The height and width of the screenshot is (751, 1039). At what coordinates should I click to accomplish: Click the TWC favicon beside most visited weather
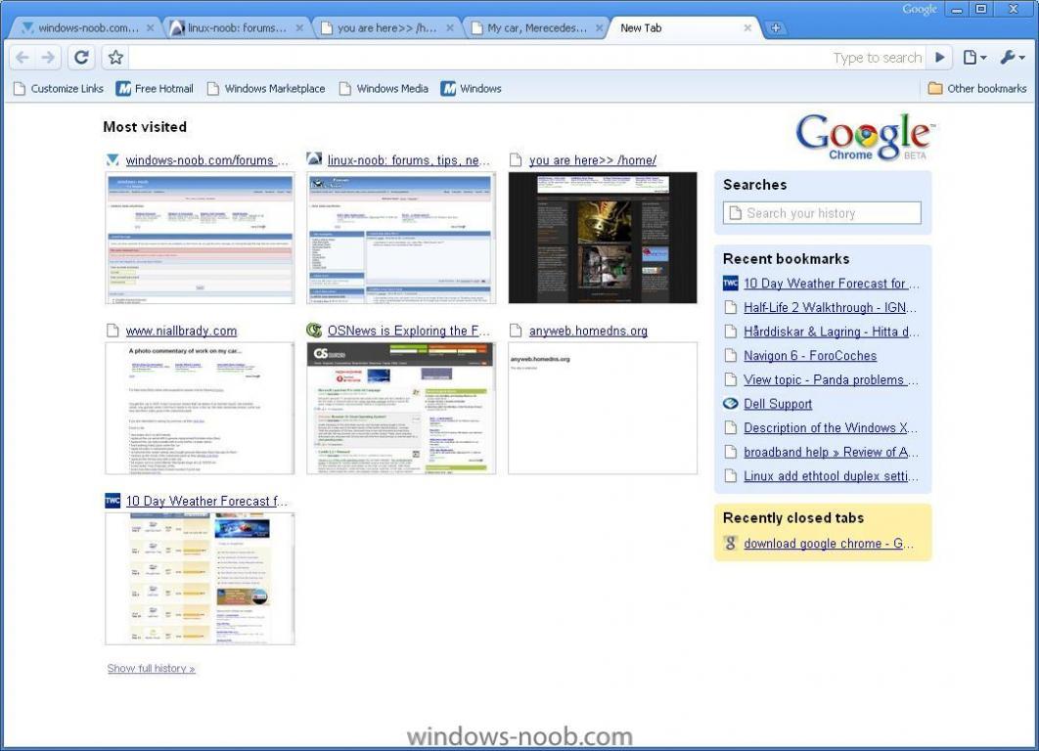(113, 501)
